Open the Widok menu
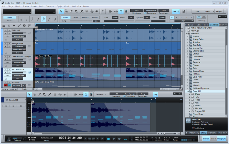Viewport: 229px width, 144px height. pos(66,6)
